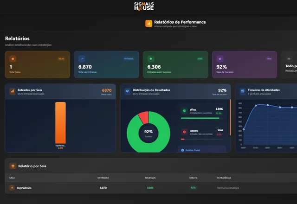Click the bar chart icon beside Entradas por Sala
Viewport: 297px width, 204px height.
pos(13,91)
